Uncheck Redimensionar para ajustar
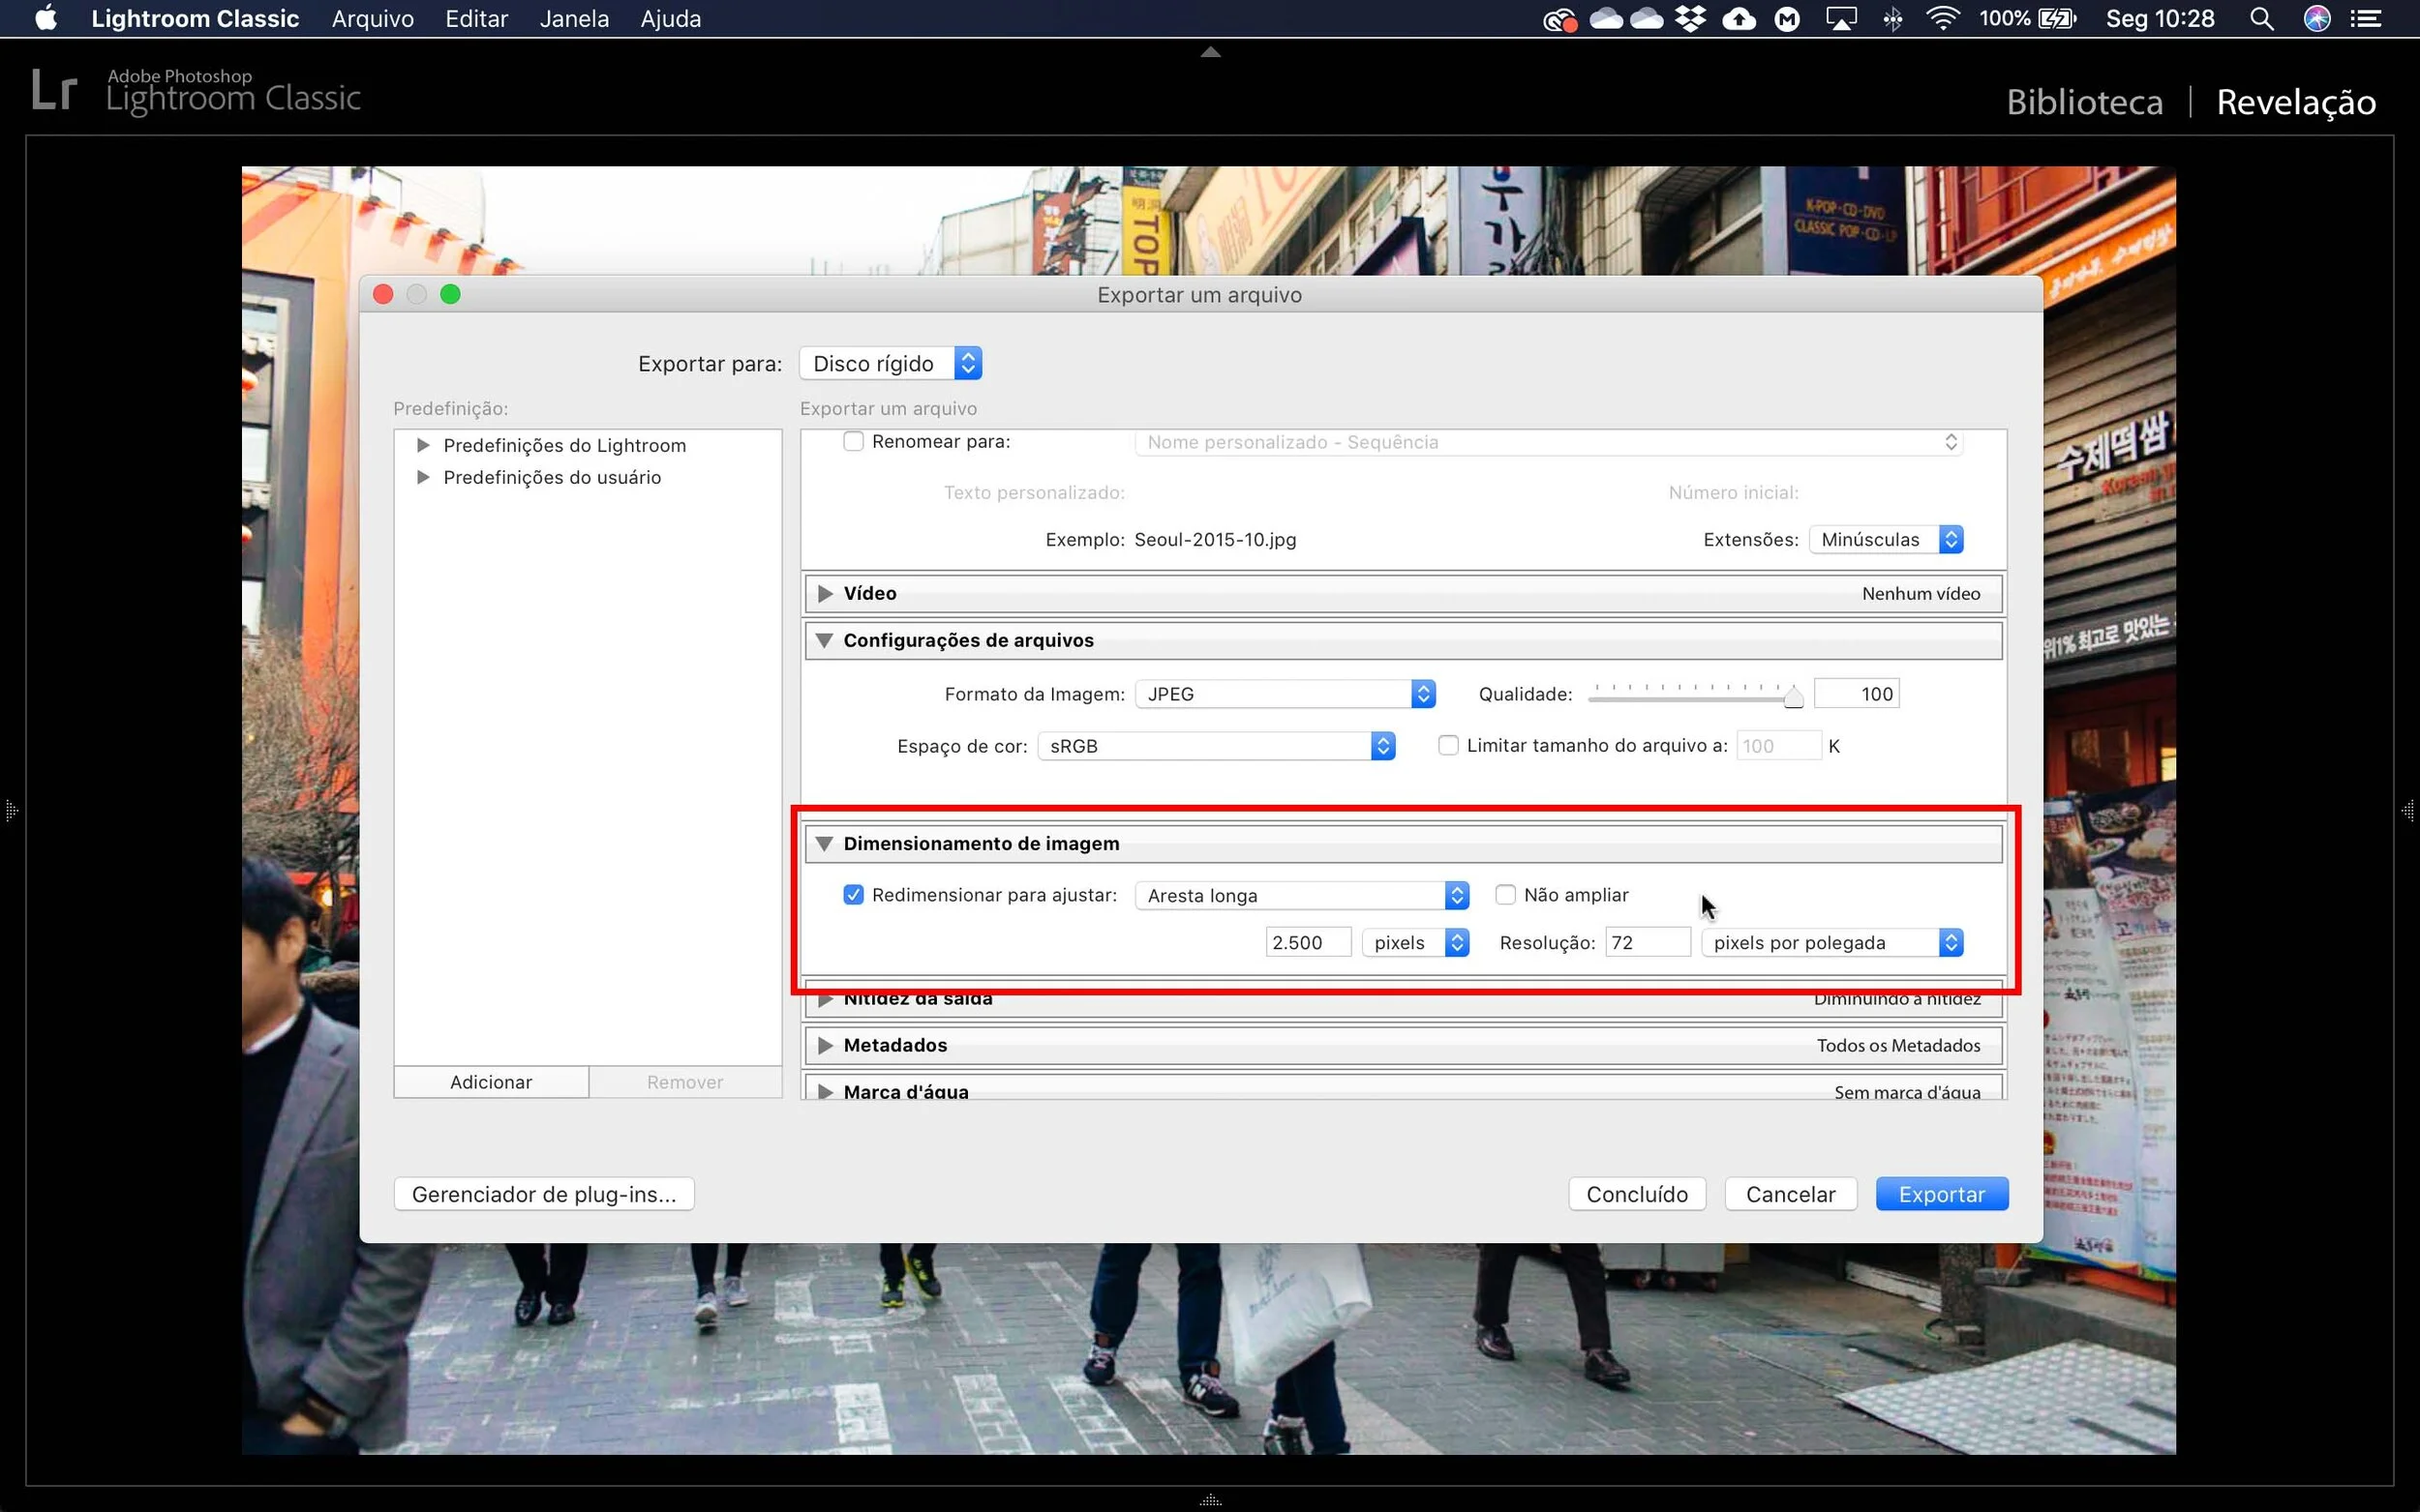 [854, 895]
